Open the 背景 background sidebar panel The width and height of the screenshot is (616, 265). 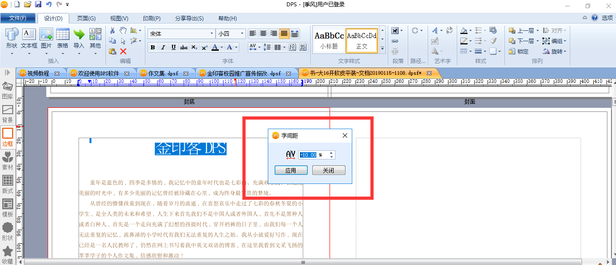(8, 115)
